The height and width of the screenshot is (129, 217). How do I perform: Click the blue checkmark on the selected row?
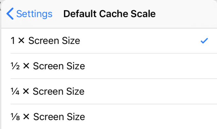pos(204,41)
